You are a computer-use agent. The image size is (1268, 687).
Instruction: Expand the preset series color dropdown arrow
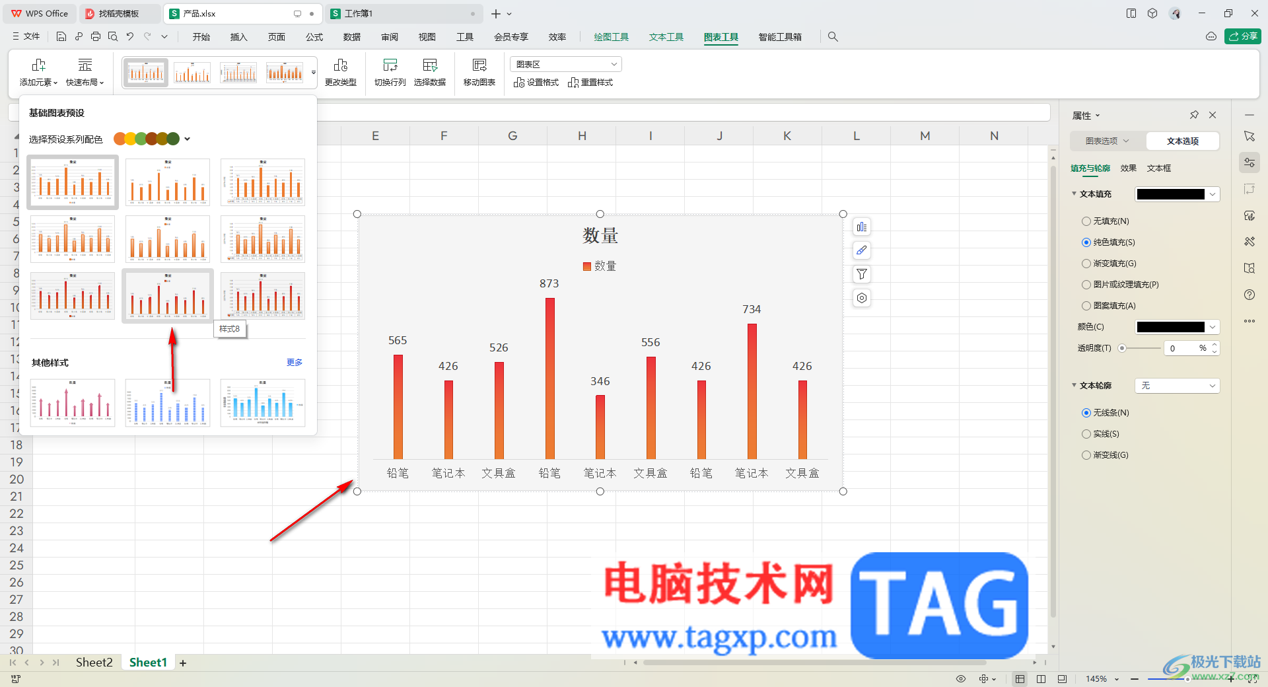tap(188, 139)
